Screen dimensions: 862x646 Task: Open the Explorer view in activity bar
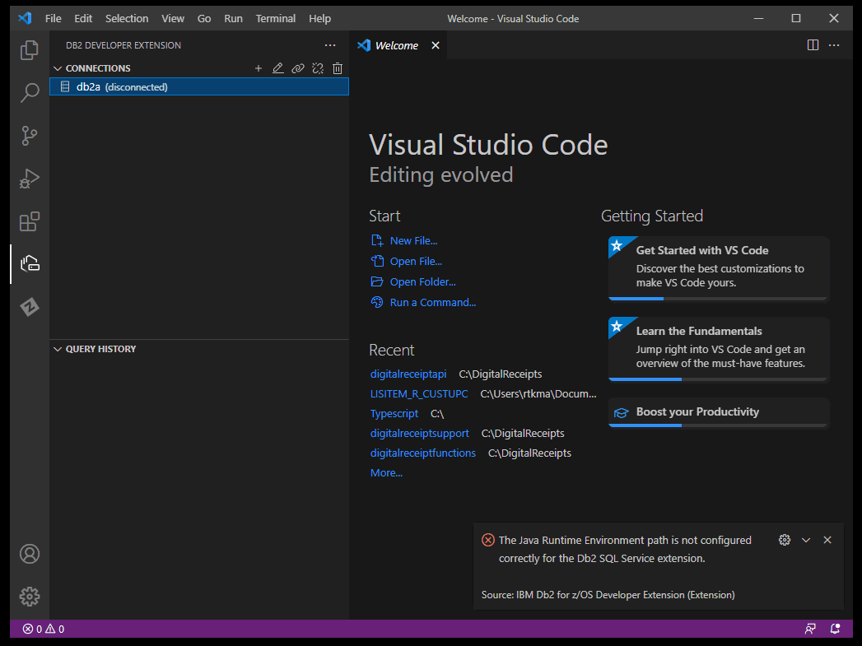[29, 50]
